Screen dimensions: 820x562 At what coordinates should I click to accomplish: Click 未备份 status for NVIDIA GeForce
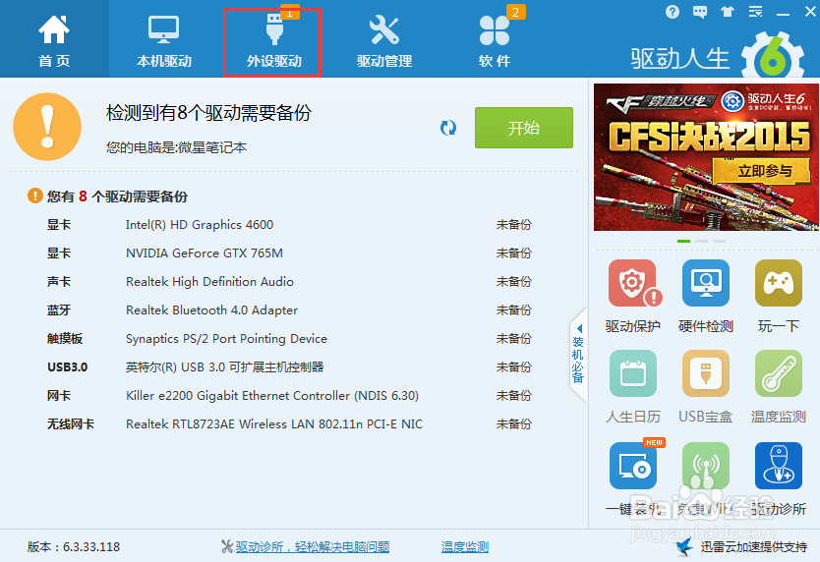513,253
